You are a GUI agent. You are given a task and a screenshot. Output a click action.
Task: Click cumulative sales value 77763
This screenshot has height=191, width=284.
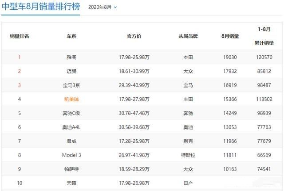[x=264, y=127]
